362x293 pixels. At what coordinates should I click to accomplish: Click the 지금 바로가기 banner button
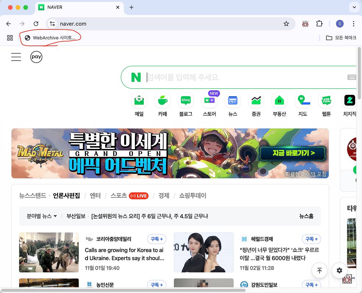pyautogui.click(x=293, y=153)
